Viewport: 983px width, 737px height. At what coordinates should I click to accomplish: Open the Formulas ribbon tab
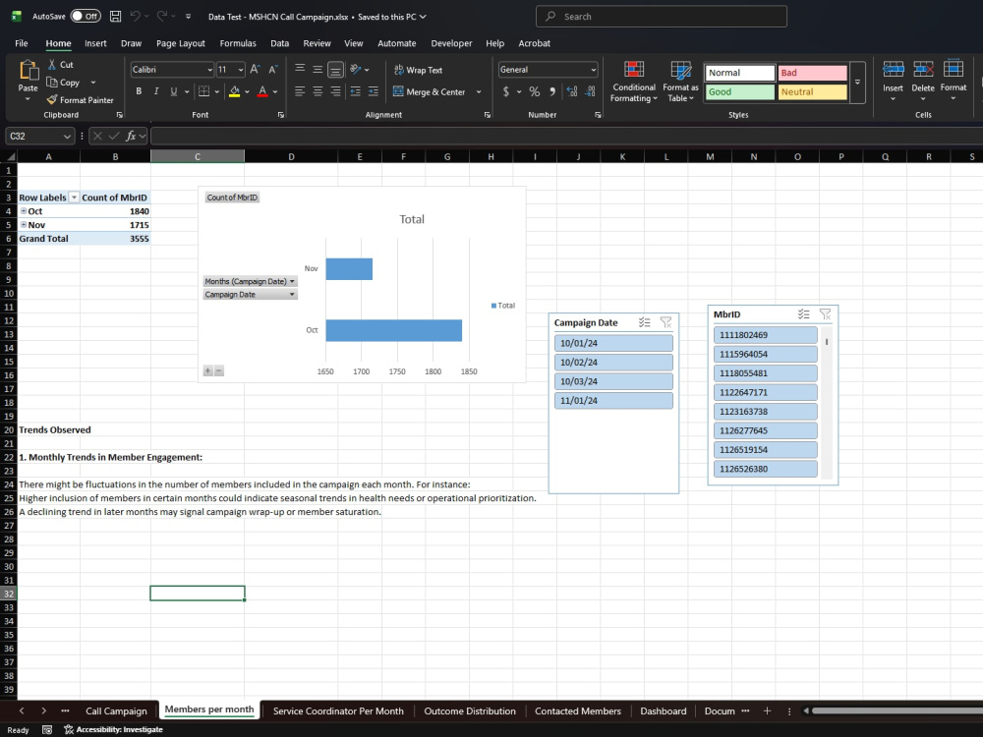(x=238, y=43)
